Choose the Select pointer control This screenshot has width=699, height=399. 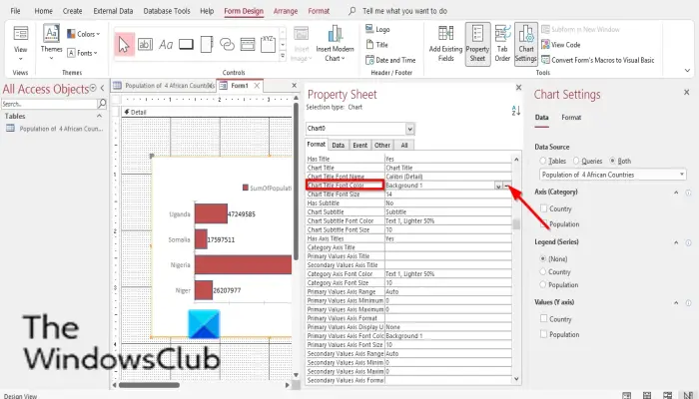point(124,44)
